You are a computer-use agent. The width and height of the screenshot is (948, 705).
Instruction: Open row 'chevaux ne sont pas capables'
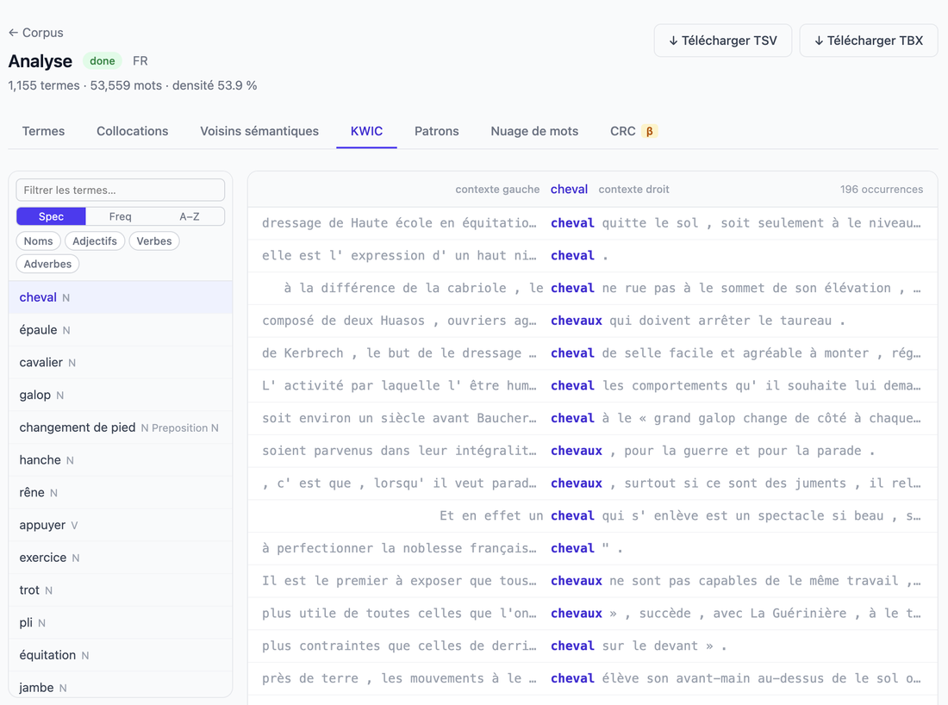click(593, 581)
